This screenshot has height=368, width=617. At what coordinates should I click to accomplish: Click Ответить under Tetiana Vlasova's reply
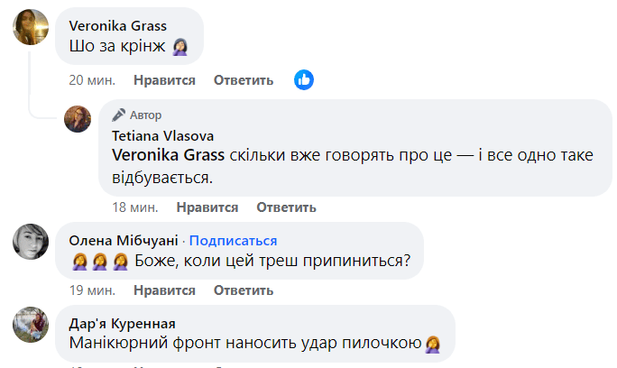(286, 207)
